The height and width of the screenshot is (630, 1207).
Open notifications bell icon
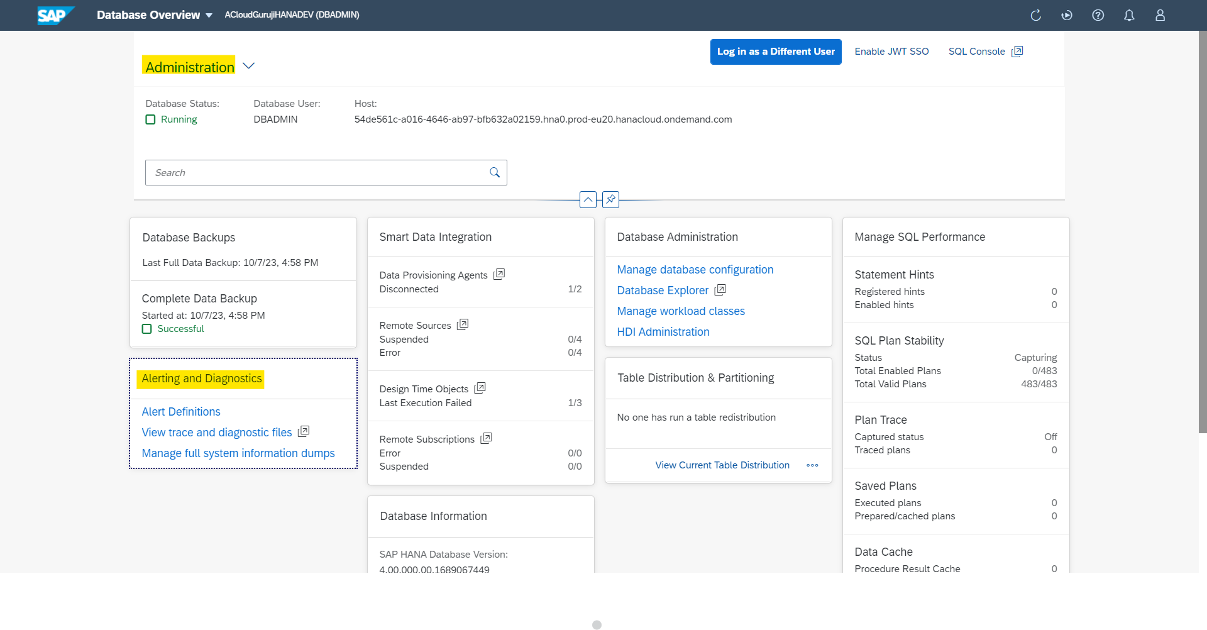click(x=1129, y=15)
